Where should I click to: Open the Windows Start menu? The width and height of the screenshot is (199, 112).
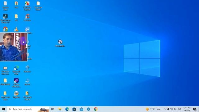[3, 109]
